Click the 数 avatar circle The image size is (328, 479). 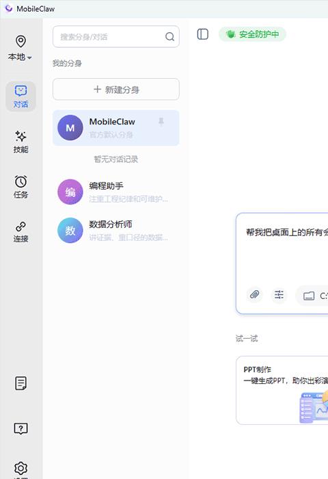pyautogui.click(x=70, y=231)
